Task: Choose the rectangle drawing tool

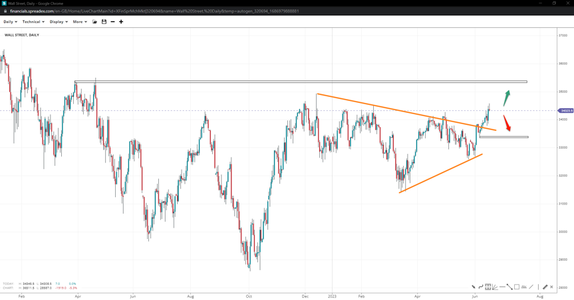Action: (517, 287)
